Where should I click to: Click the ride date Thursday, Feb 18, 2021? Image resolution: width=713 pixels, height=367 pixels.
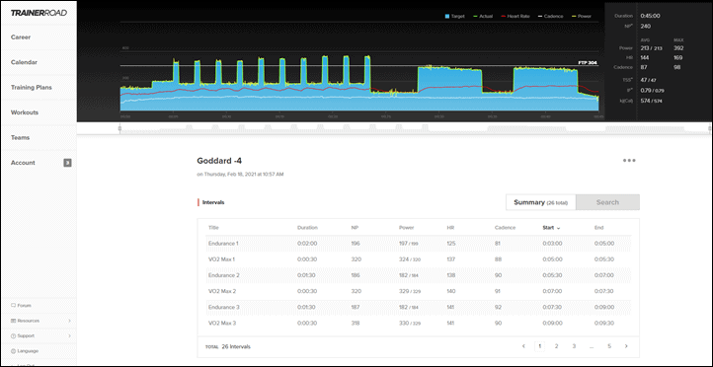pos(240,174)
